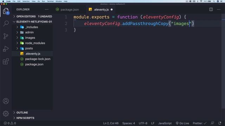Screen dimensions: 225x126
Task: Click the macOS Spotlight search icon
Action: (214, 1)
